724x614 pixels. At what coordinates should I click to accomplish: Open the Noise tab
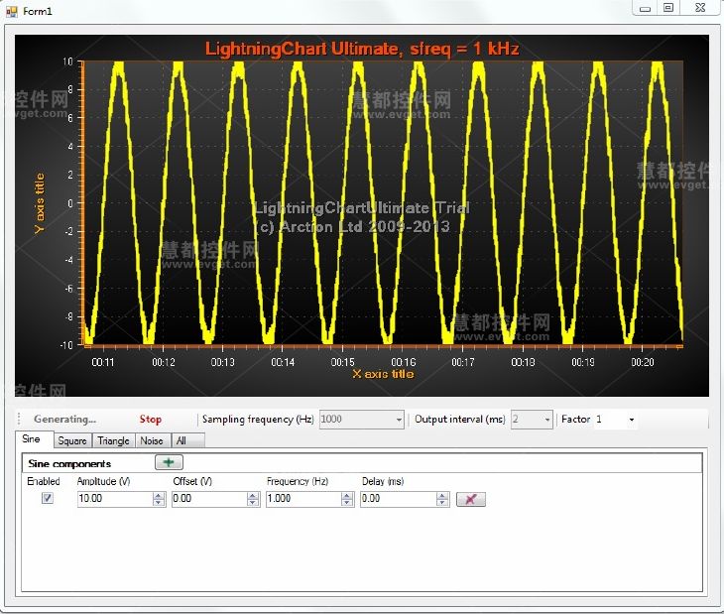pos(152,440)
